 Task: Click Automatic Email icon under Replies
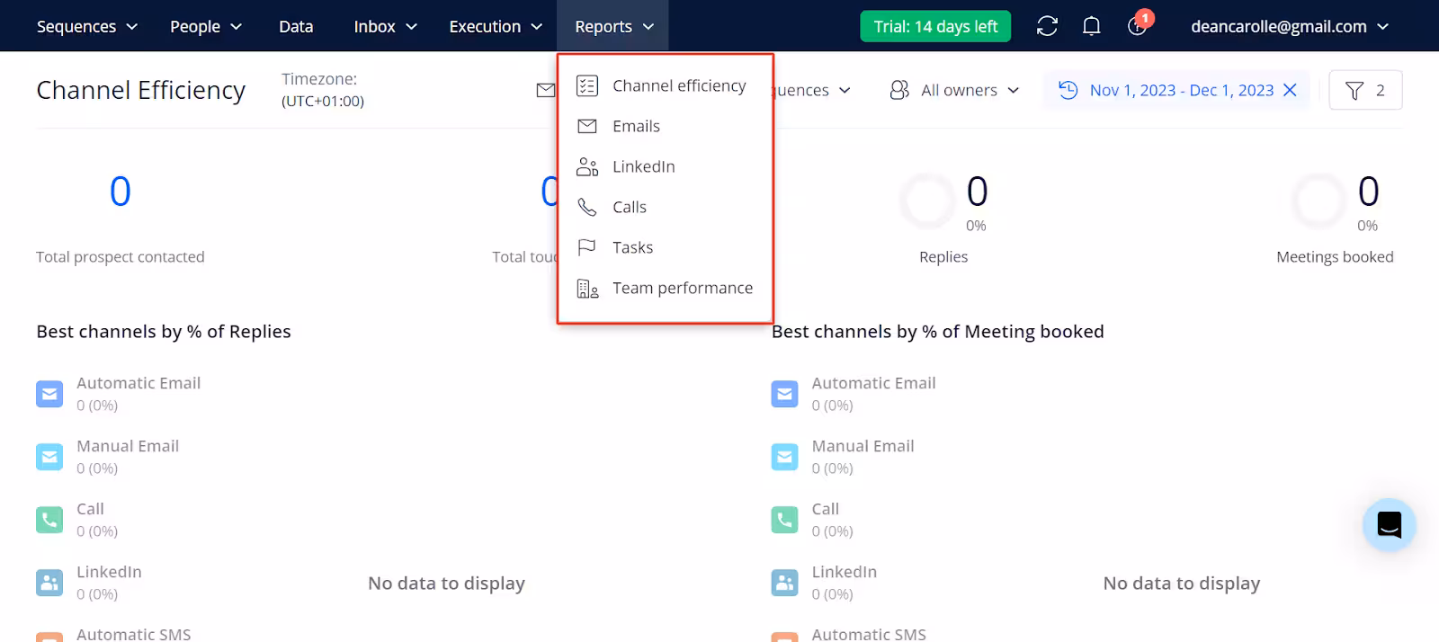coord(49,394)
